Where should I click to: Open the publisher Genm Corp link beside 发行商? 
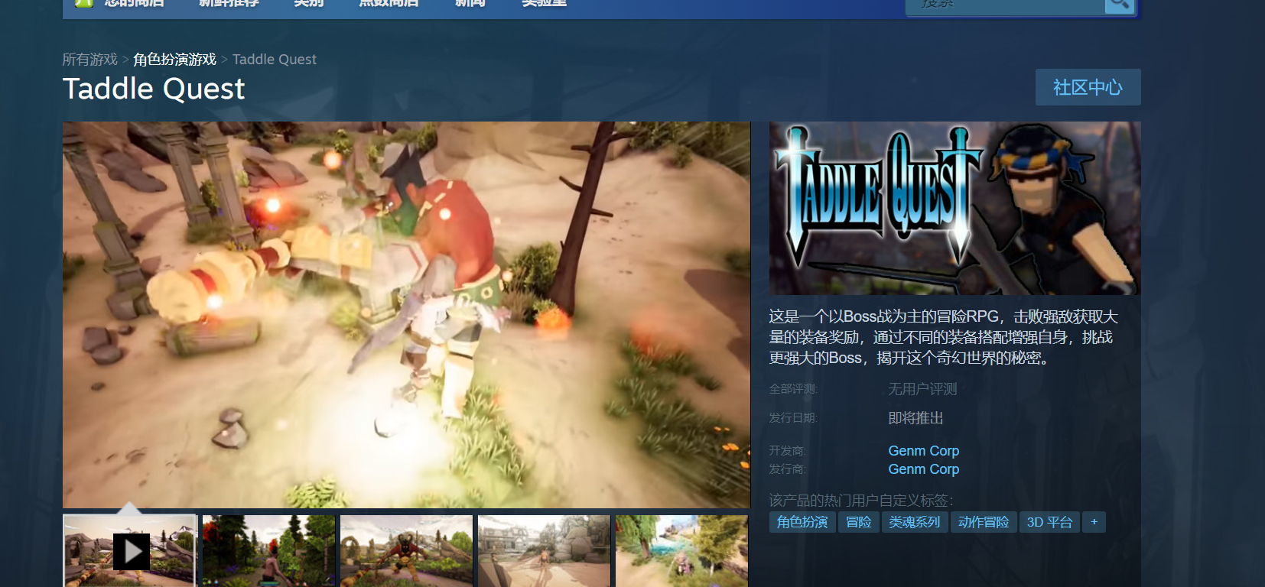923,469
